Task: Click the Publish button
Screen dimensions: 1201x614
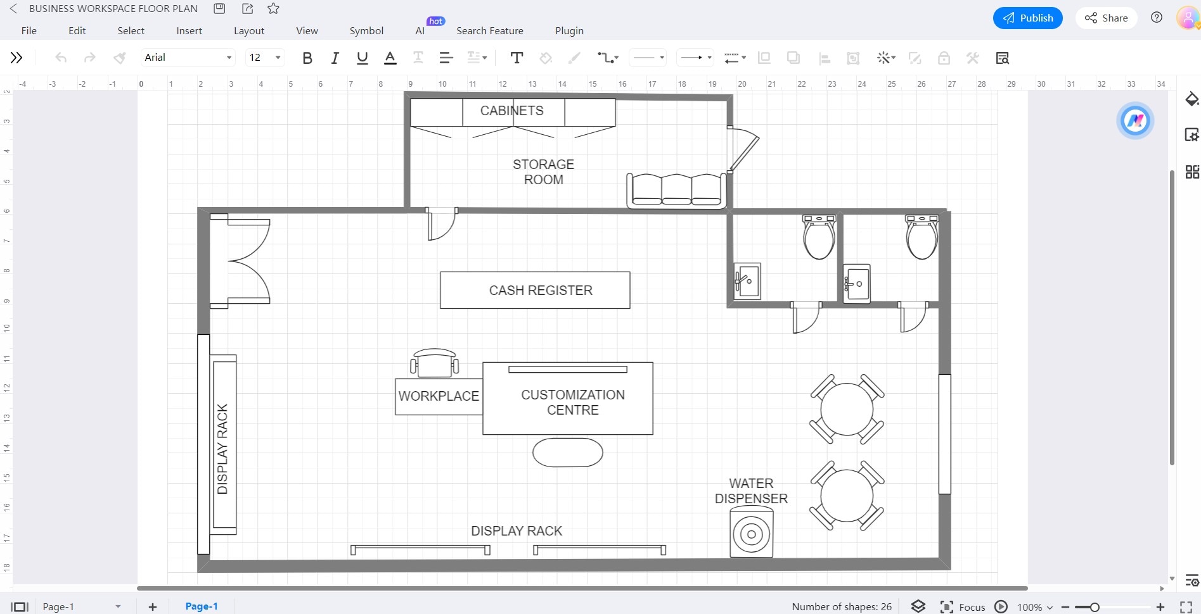Action: click(x=1027, y=18)
